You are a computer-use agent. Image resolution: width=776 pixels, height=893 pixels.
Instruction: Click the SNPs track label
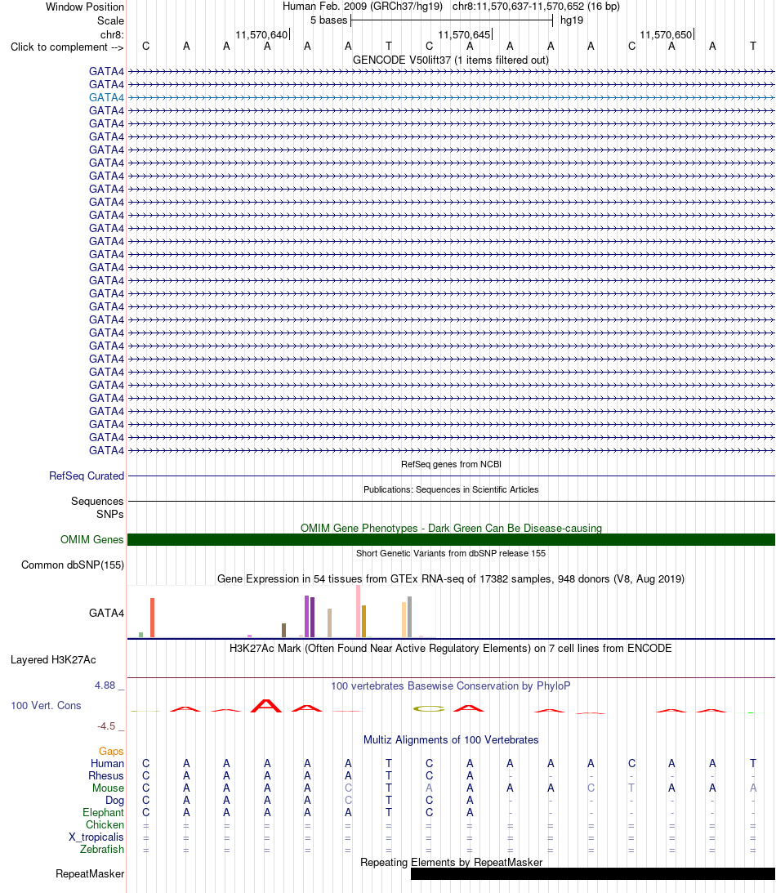click(x=110, y=514)
